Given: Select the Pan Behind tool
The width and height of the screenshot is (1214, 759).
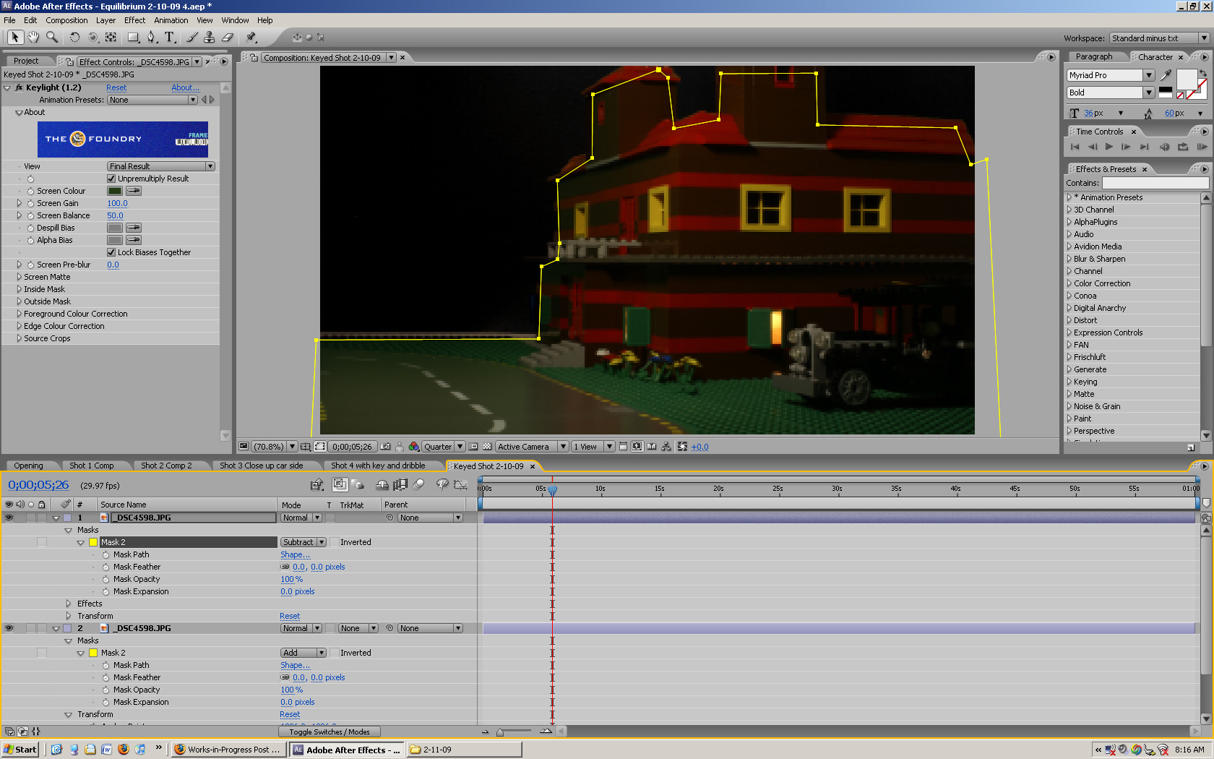Looking at the screenshot, I should pos(111,37).
